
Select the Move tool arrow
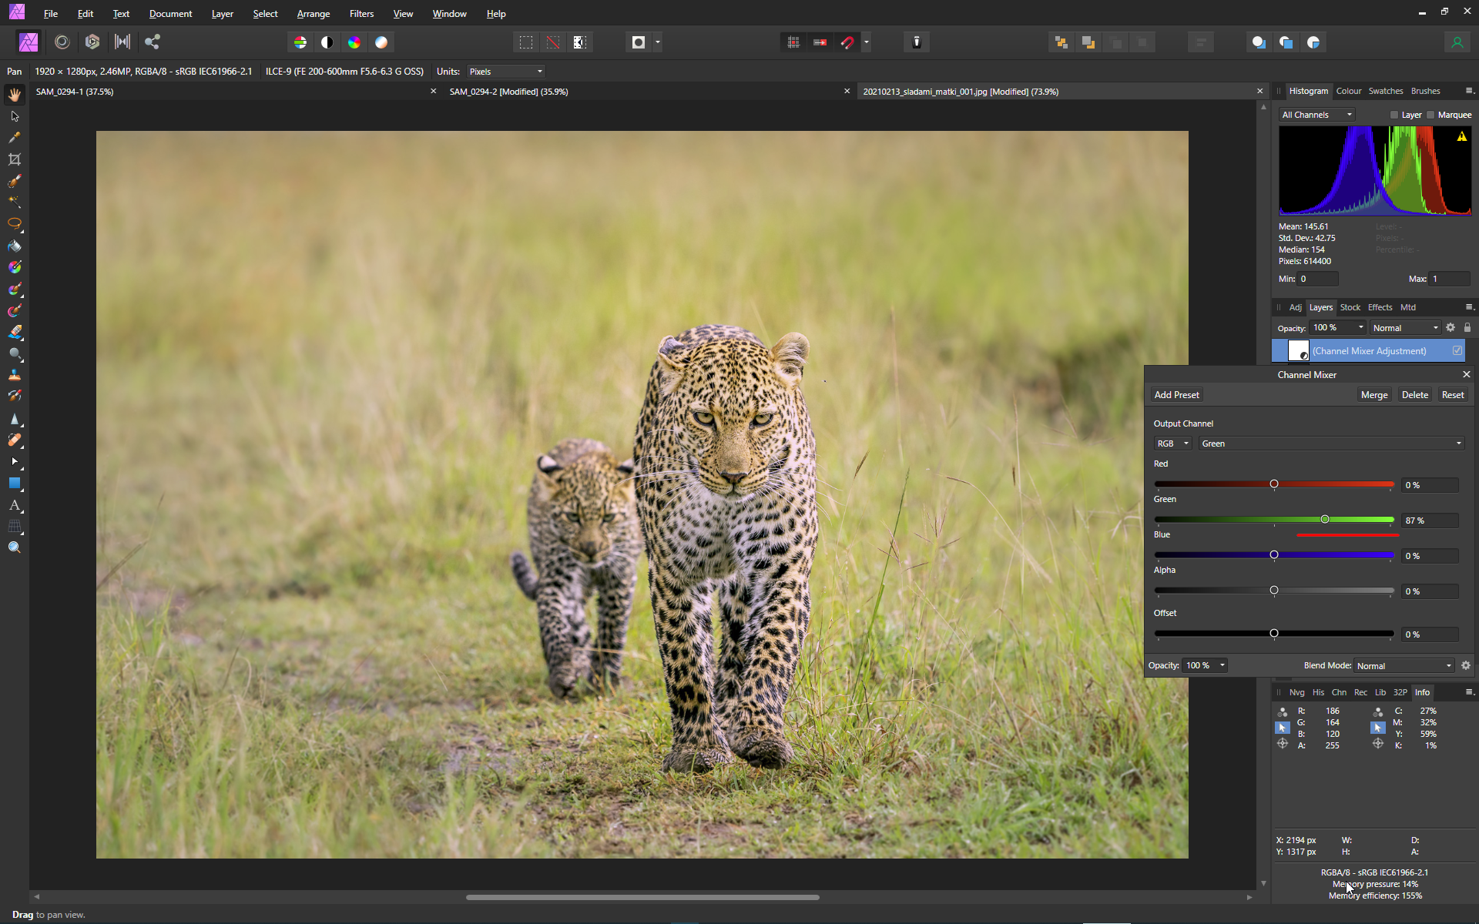pyautogui.click(x=15, y=116)
